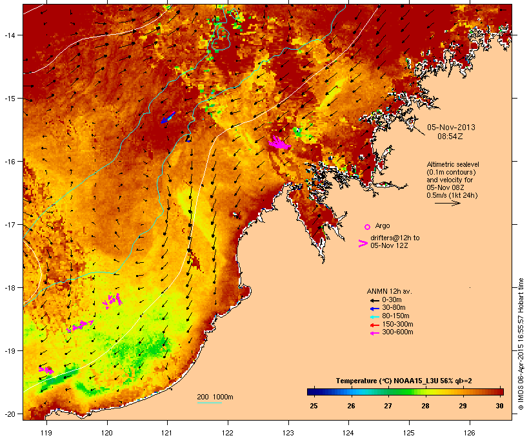Screen dimensions: 529x438
Task: Click the time label 08:54Z
Action: coord(450,137)
